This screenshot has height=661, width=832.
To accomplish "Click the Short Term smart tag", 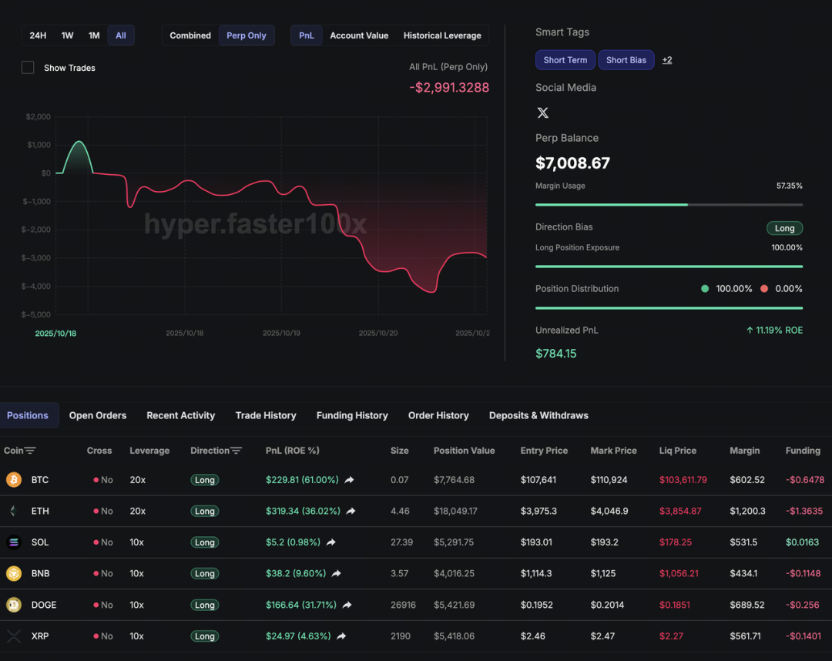I will click(565, 60).
